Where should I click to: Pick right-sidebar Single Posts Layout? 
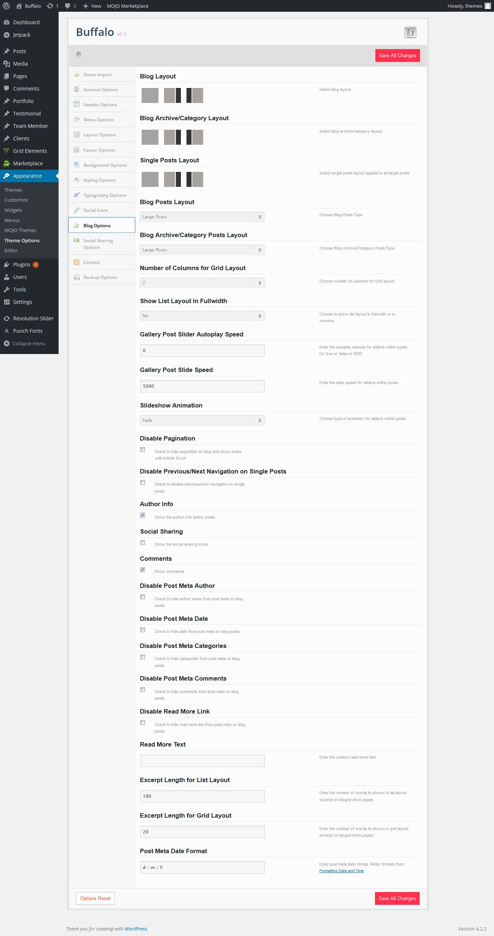[x=172, y=179]
